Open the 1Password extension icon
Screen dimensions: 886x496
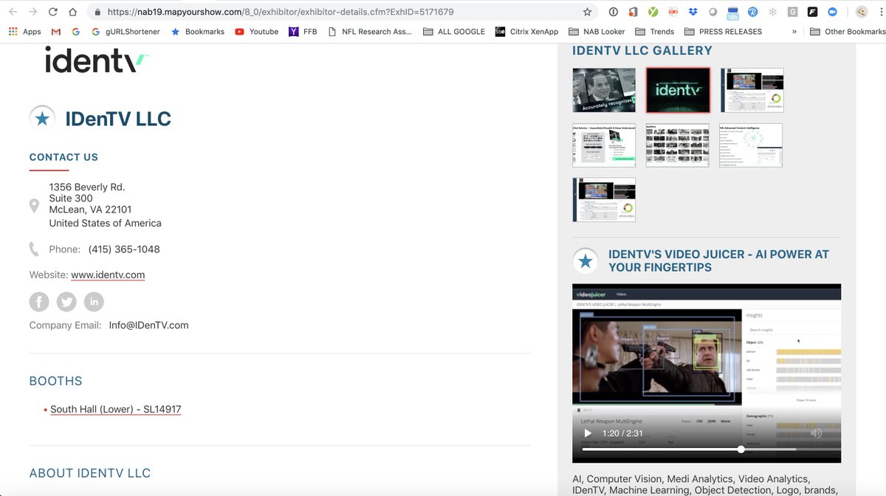614,12
